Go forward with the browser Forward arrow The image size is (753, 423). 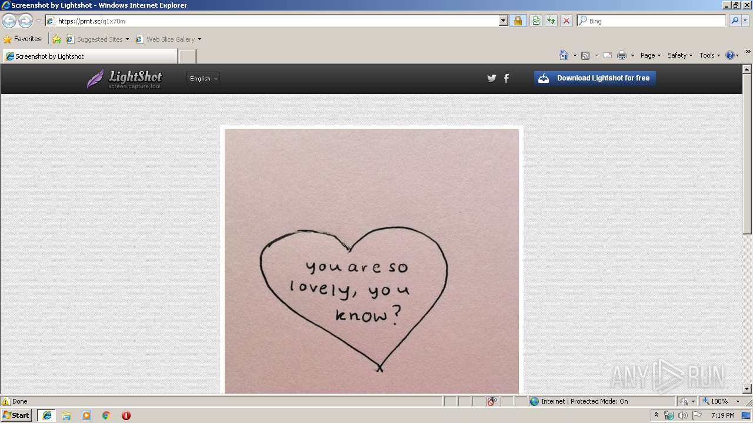coord(25,21)
